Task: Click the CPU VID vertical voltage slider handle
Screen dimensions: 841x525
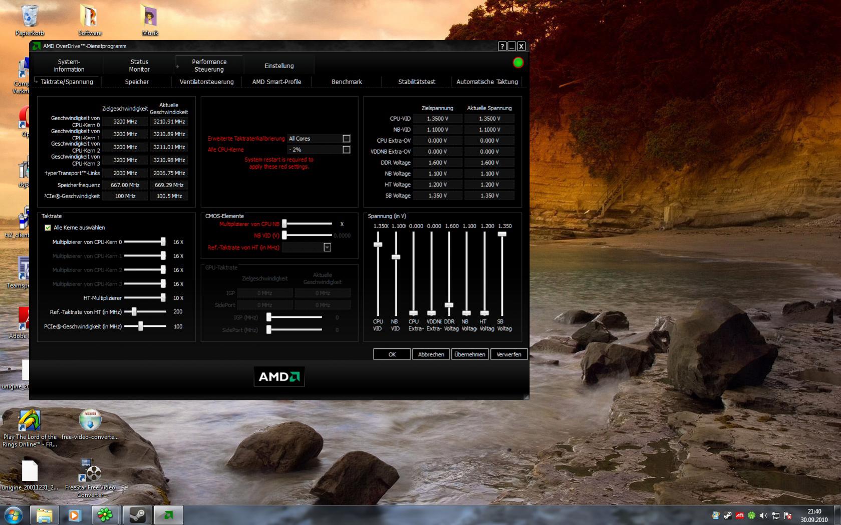Action: 378,244
